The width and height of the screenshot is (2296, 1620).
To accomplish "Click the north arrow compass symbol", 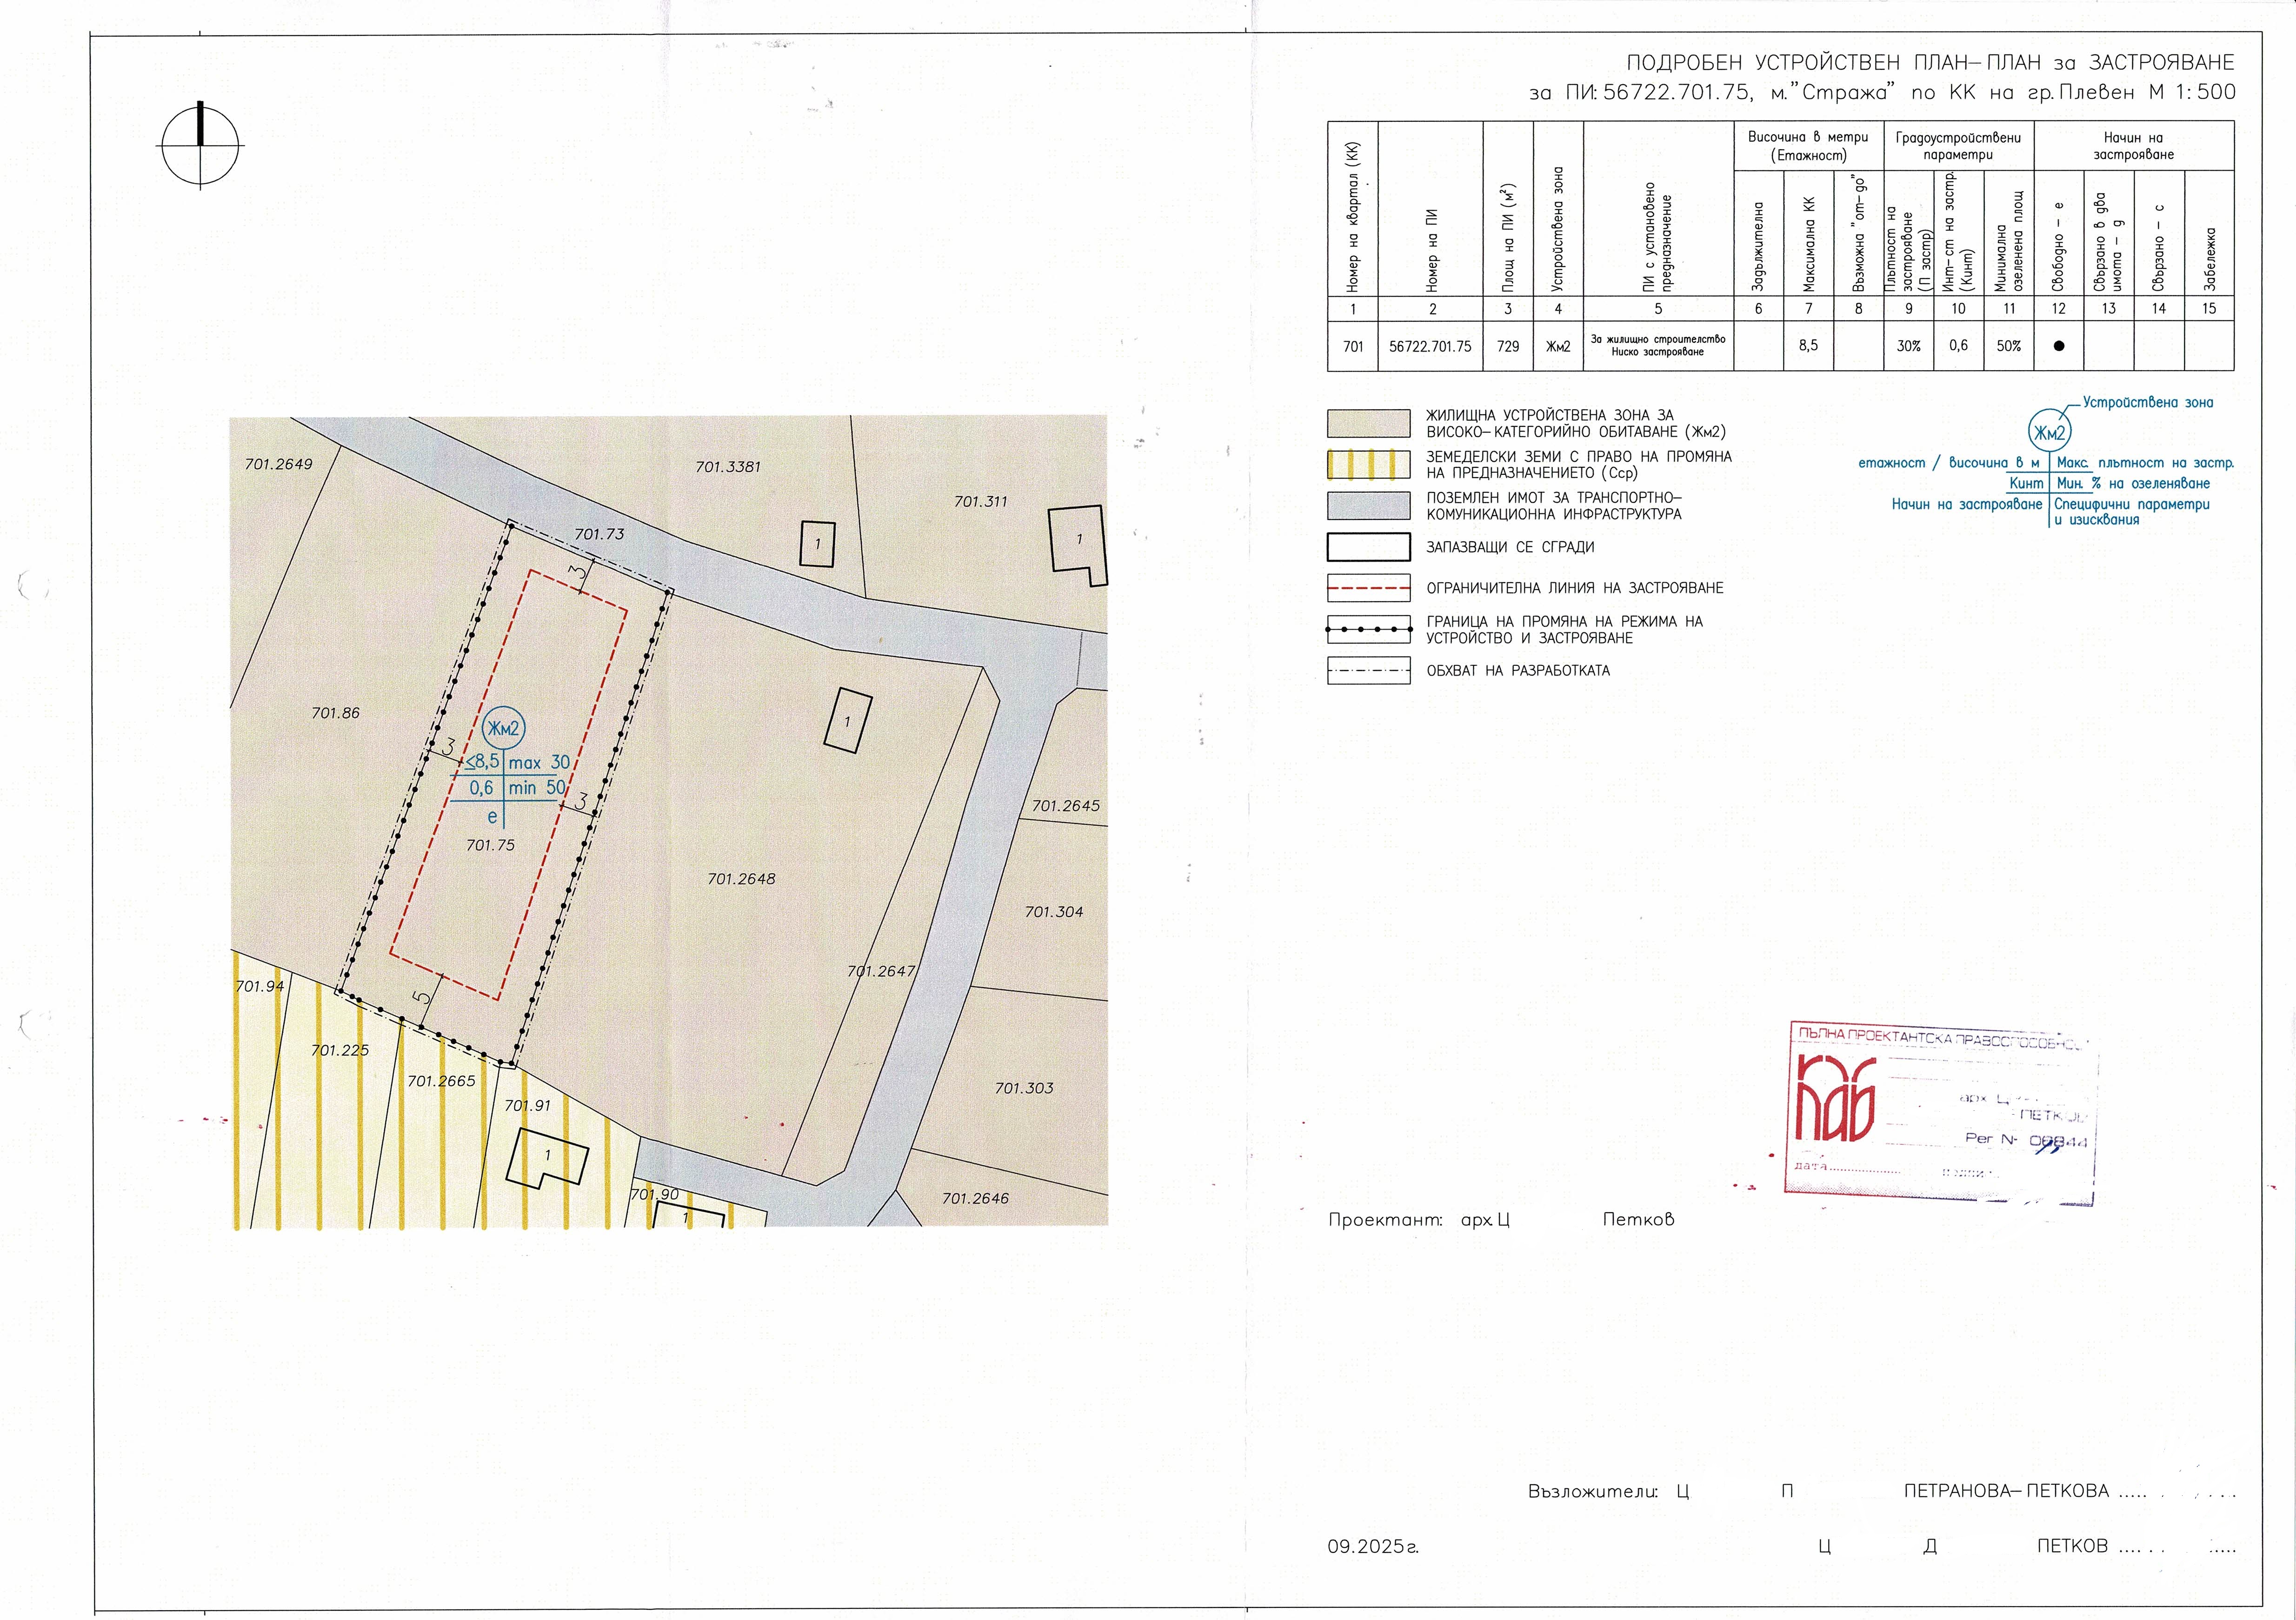I will point(201,145).
